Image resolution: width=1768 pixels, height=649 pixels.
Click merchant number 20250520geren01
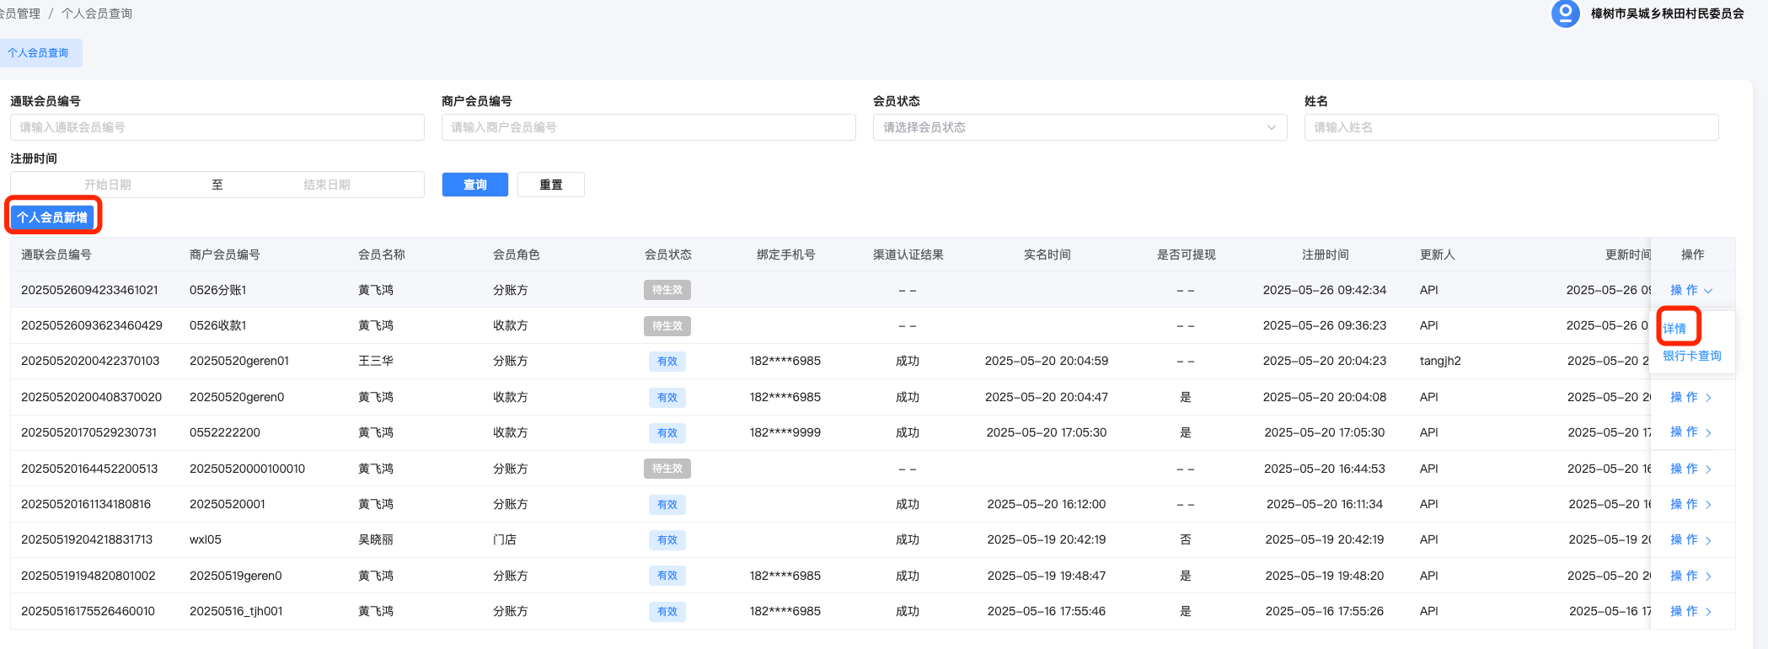239,361
